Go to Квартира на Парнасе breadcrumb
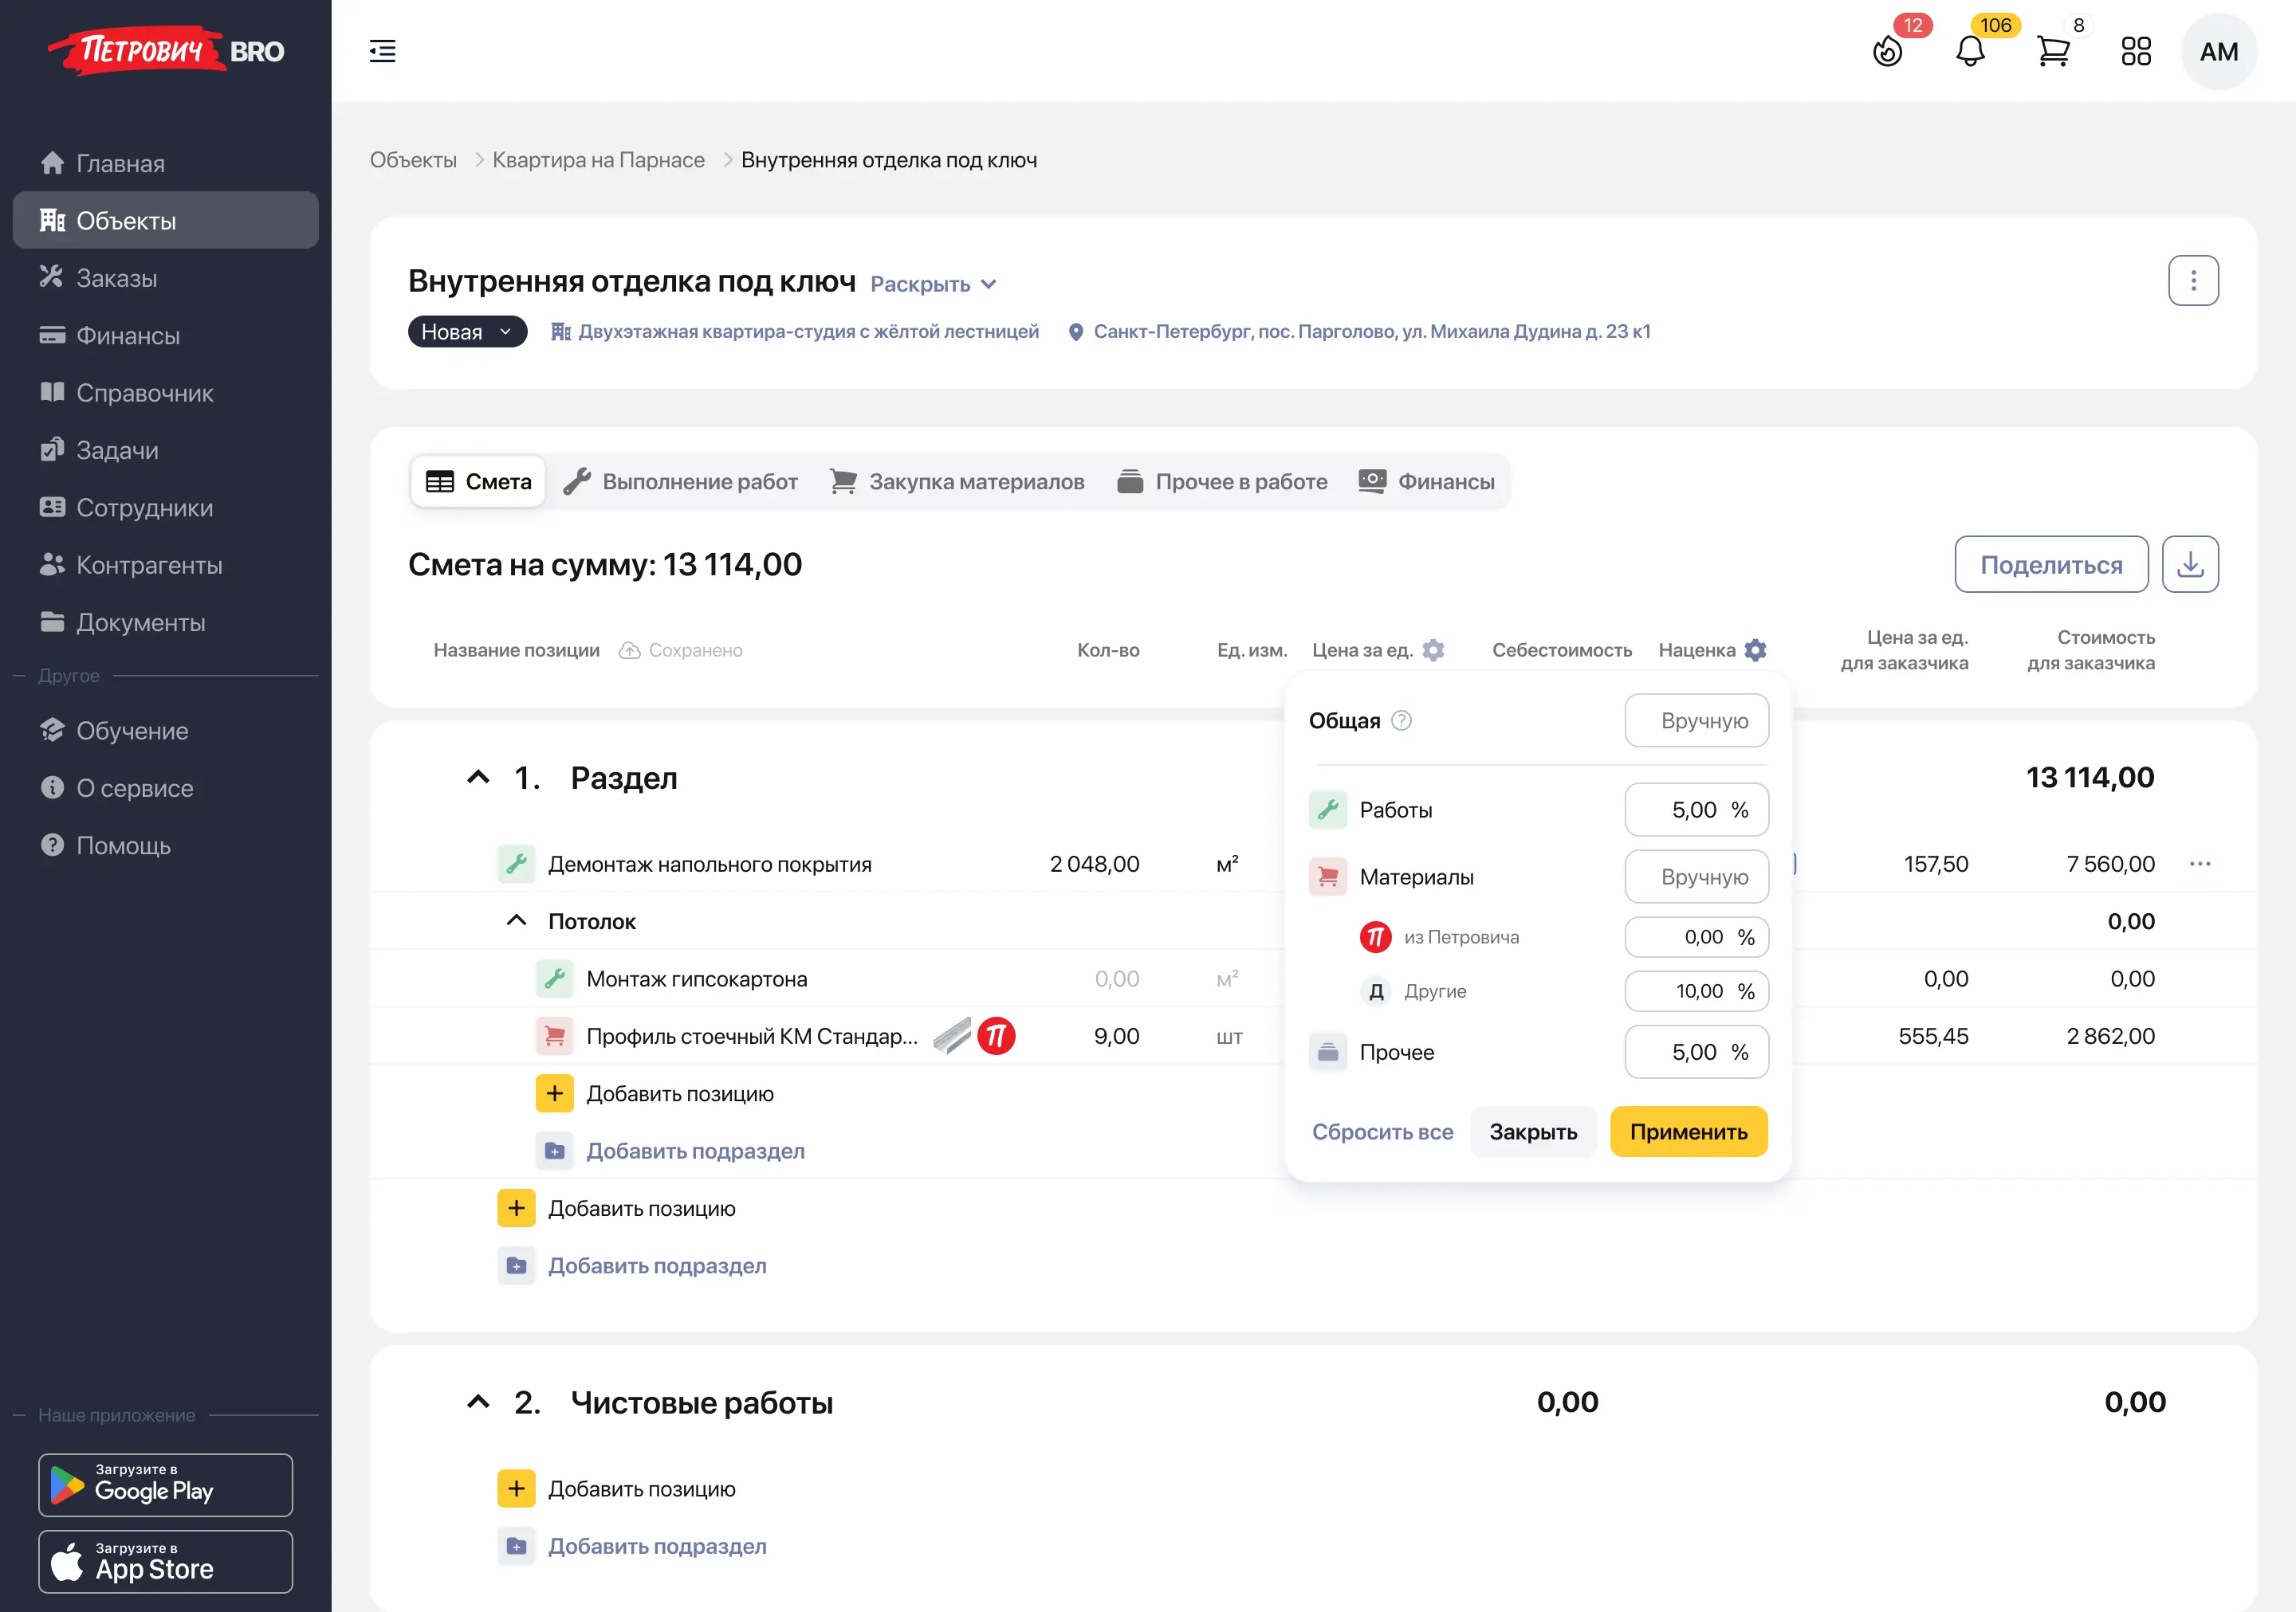The height and width of the screenshot is (1612, 2296). [598, 160]
